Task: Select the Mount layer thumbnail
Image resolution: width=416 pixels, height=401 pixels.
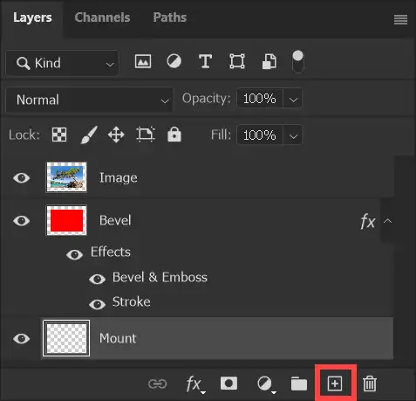Action: point(66,338)
